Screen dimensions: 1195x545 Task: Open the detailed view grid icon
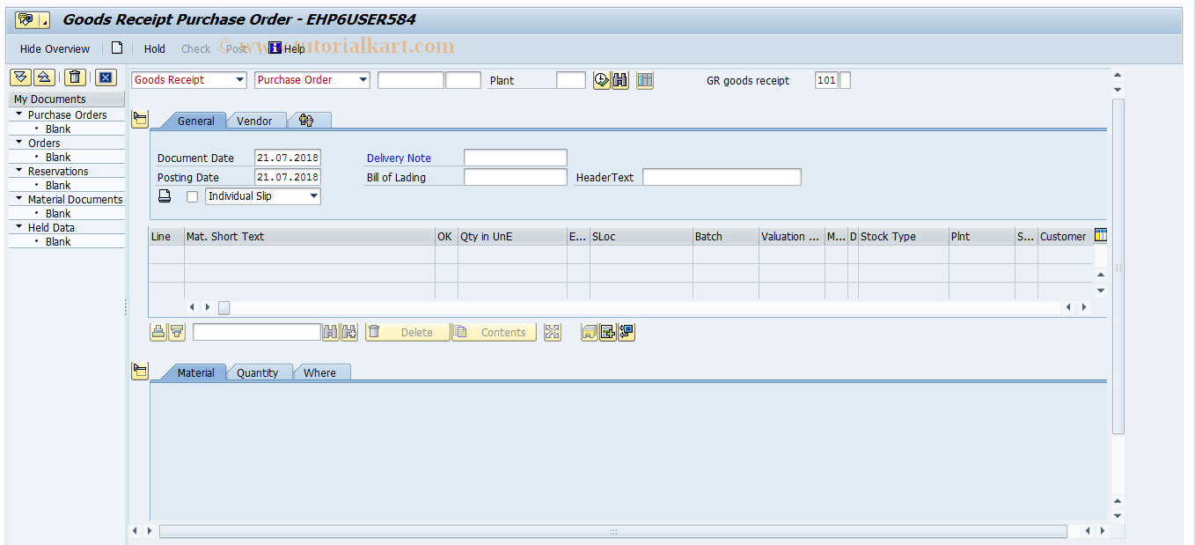point(646,80)
